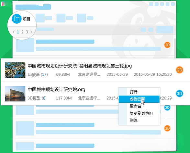Viewport: 190px width, 153px height.
Task: Click uploader 北京逆迅吴...
Action: click(89, 74)
